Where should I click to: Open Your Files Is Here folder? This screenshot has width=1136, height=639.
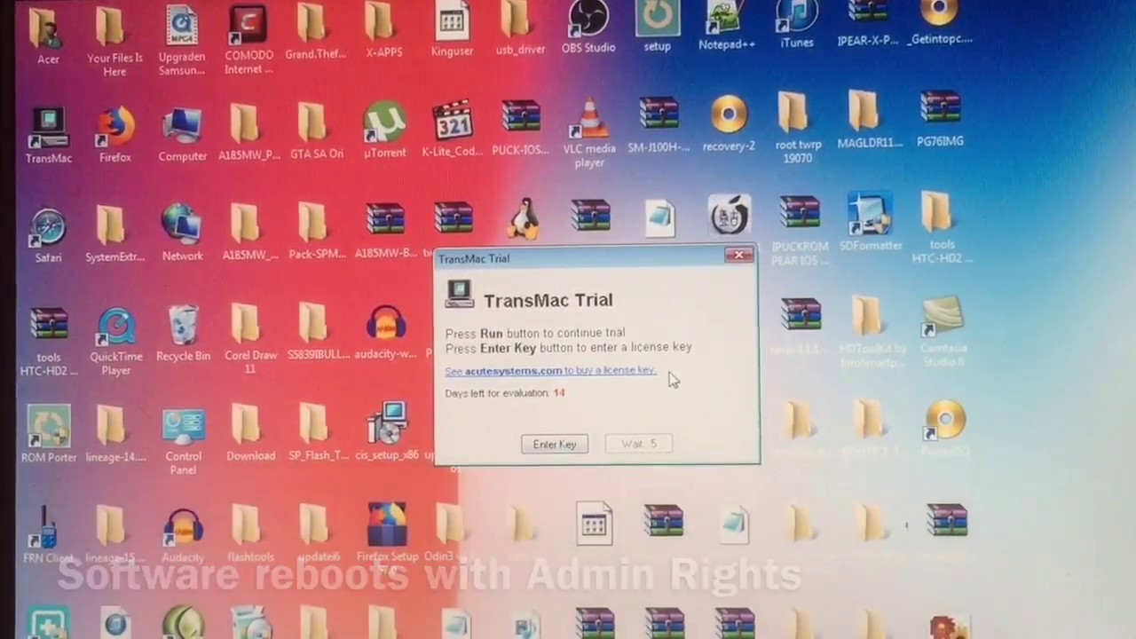click(x=114, y=40)
